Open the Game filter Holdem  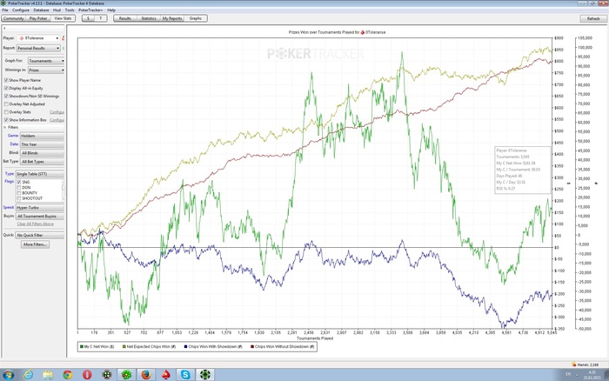point(42,136)
